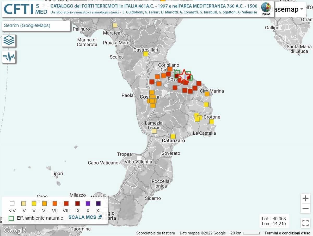Viewport: 313px width, 236px height.
Task: Click the Gallipoli town label
Action: (273, 28)
